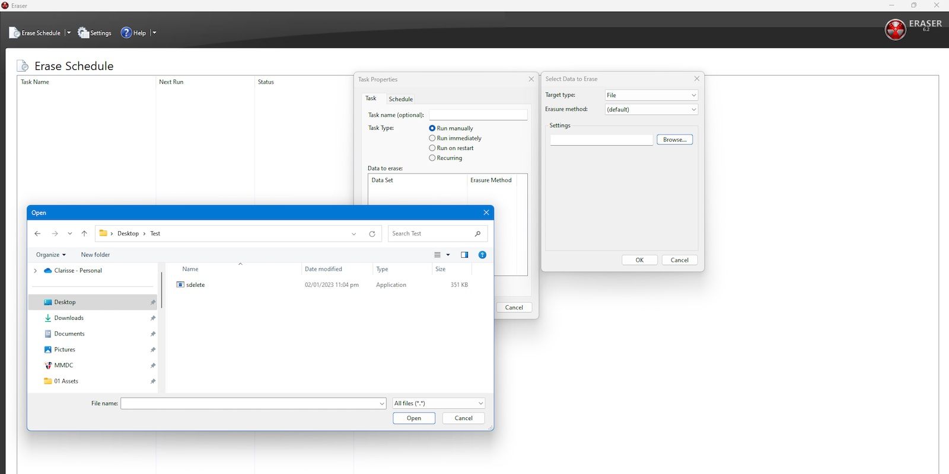The width and height of the screenshot is (949, 474).
Task: Cancel the Task Properties dialog
Action: pos(514,308)
